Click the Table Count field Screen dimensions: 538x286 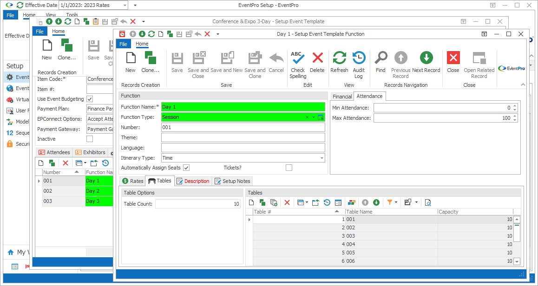coord(198,204)
